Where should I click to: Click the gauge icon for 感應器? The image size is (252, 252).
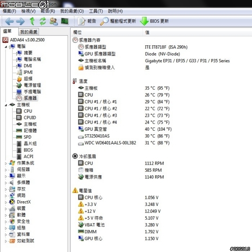click(19, 98)
